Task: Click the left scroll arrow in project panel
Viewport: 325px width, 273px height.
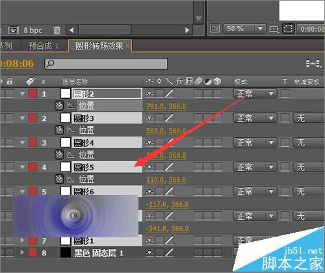Action: coord(71,30)
